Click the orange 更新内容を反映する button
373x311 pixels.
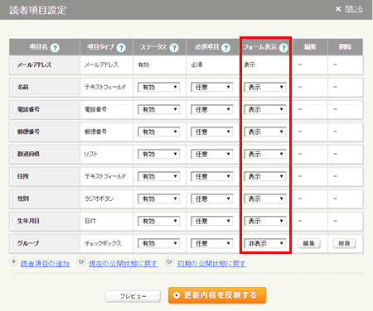(x=217, y=295)
